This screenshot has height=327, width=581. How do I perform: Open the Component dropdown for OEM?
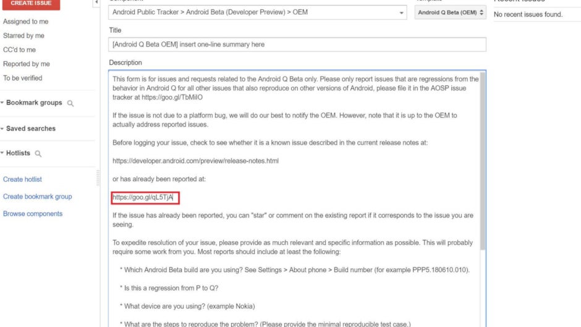click(258, 12)
